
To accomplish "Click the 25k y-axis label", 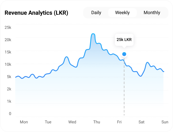I will point(8,27).
